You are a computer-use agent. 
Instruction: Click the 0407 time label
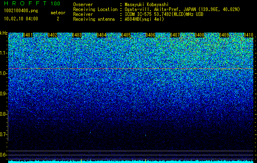[x=175, y=35]
